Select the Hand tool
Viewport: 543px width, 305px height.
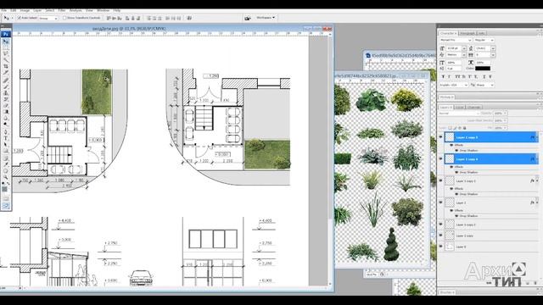pyautogui.click(x=6, y=171)
